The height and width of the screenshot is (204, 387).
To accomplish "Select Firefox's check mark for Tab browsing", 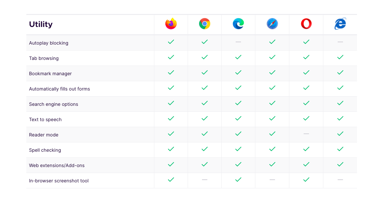I will (x=171, y=57).
